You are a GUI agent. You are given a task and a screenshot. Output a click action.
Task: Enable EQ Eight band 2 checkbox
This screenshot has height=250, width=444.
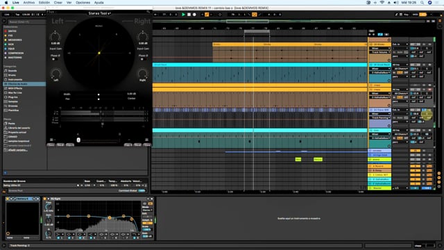[69, 237]
